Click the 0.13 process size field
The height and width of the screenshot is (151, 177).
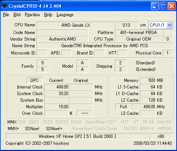[127, 25]
